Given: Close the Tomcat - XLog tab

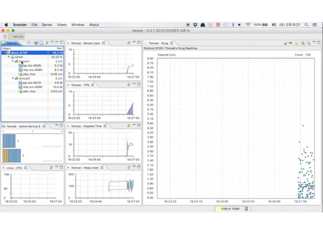Looking at the screenshot, I should click(171, 43).
